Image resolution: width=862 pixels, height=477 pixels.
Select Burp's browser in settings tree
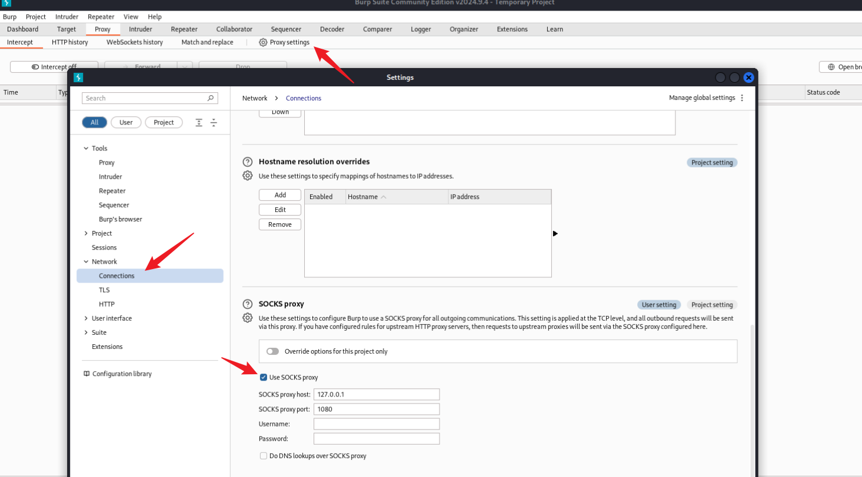(x=120, y=219)
